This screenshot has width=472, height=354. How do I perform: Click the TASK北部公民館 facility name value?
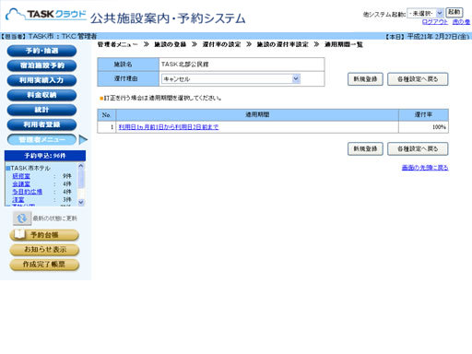(185, 65)
